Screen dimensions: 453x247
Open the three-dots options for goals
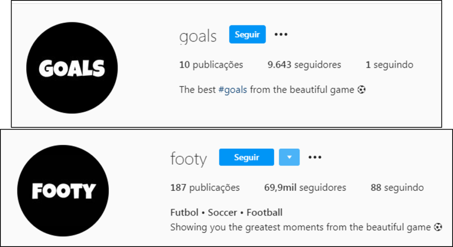(x=281, y=34)
